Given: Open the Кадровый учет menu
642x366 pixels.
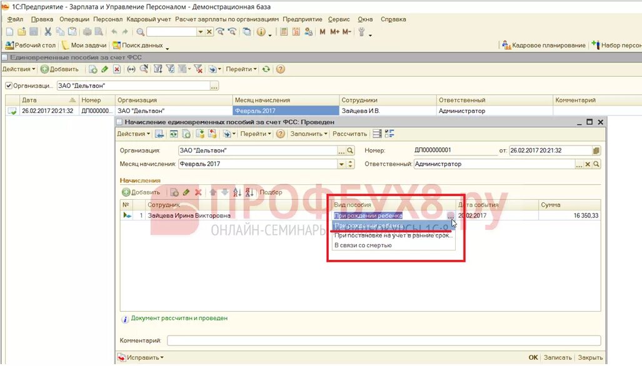Looking at the screenshot, I should [x=149, y=19].
